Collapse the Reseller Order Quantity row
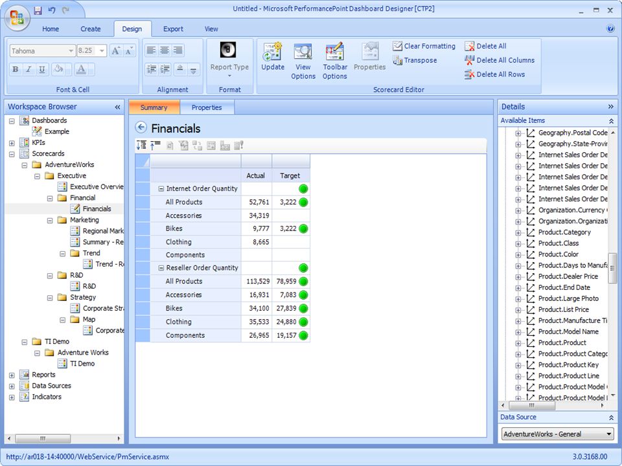 coord(161,268)
